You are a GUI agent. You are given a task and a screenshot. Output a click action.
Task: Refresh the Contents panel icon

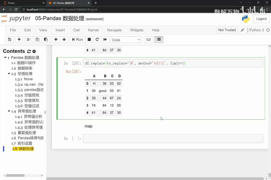click(29, 51)
